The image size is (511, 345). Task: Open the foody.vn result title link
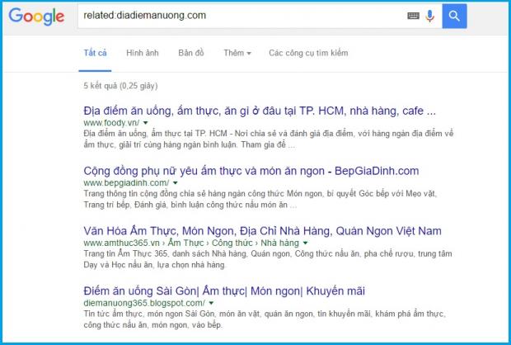click(260, 111)
